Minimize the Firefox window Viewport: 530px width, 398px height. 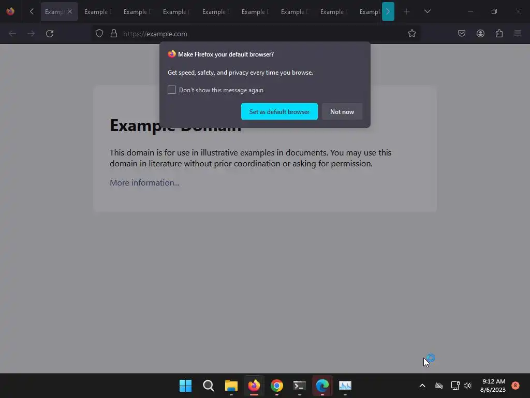(470, 11)
